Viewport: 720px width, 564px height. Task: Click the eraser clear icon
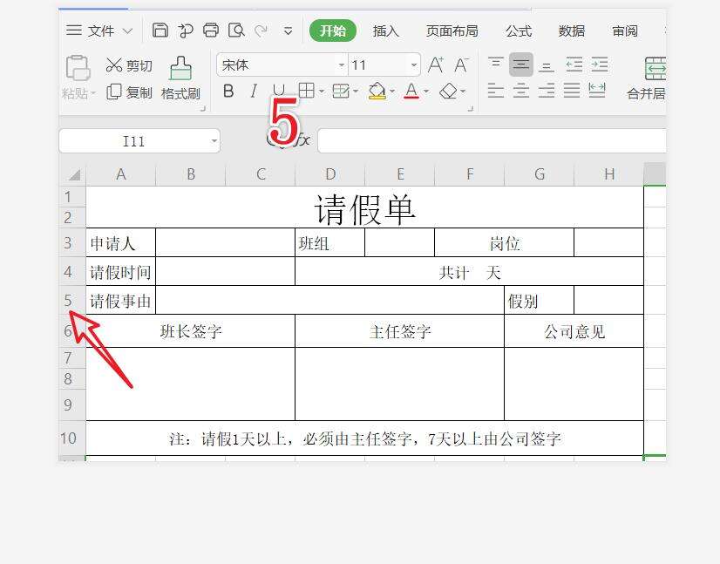[448, 91]
